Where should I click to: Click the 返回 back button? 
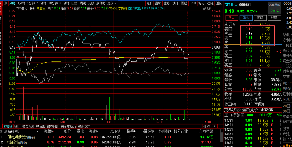pos(219,3)
